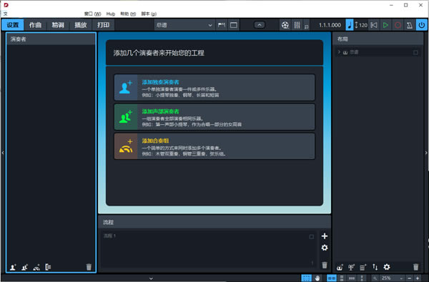Add solo player icon in players panel
The width and height of the screenshot is (429, 282).
pyautogui.click(x=13, y=267)
